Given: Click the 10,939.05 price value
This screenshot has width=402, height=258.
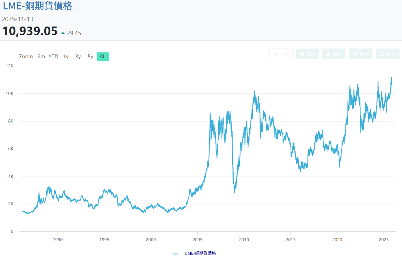Looking at the screenshot, I should click(30, 31).
